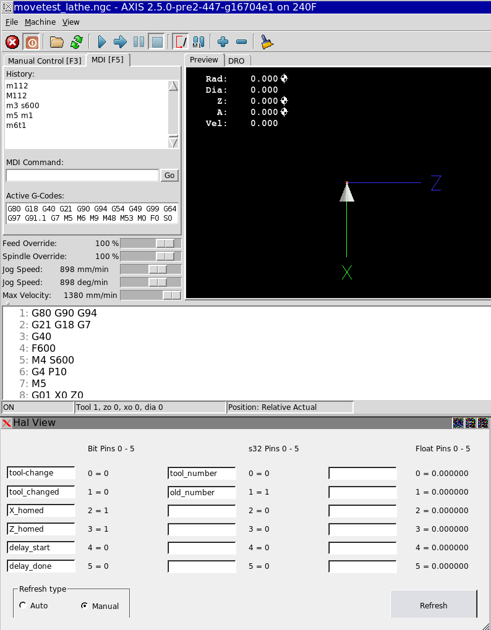Select Manual refresh type
Viewport: 491px width, 630px height.
(84, 605)
